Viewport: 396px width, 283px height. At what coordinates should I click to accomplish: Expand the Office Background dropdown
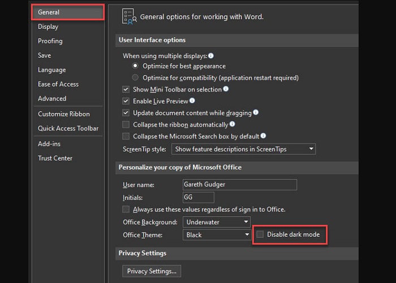(217, 222)
